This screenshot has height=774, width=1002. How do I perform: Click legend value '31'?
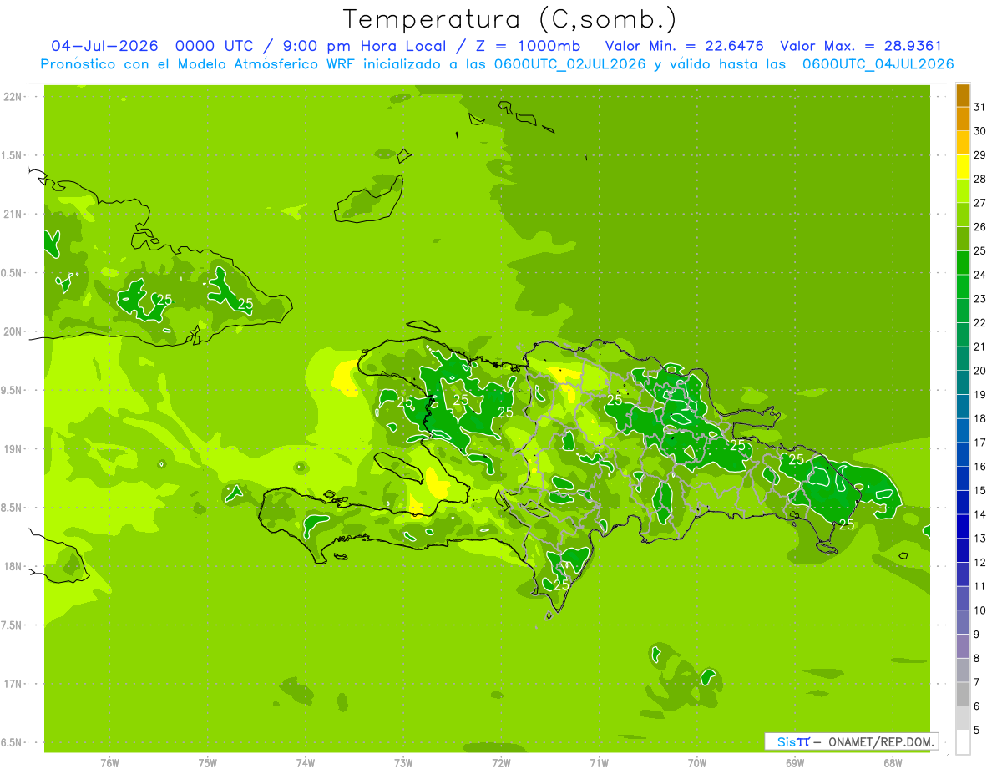pos(979,107)
